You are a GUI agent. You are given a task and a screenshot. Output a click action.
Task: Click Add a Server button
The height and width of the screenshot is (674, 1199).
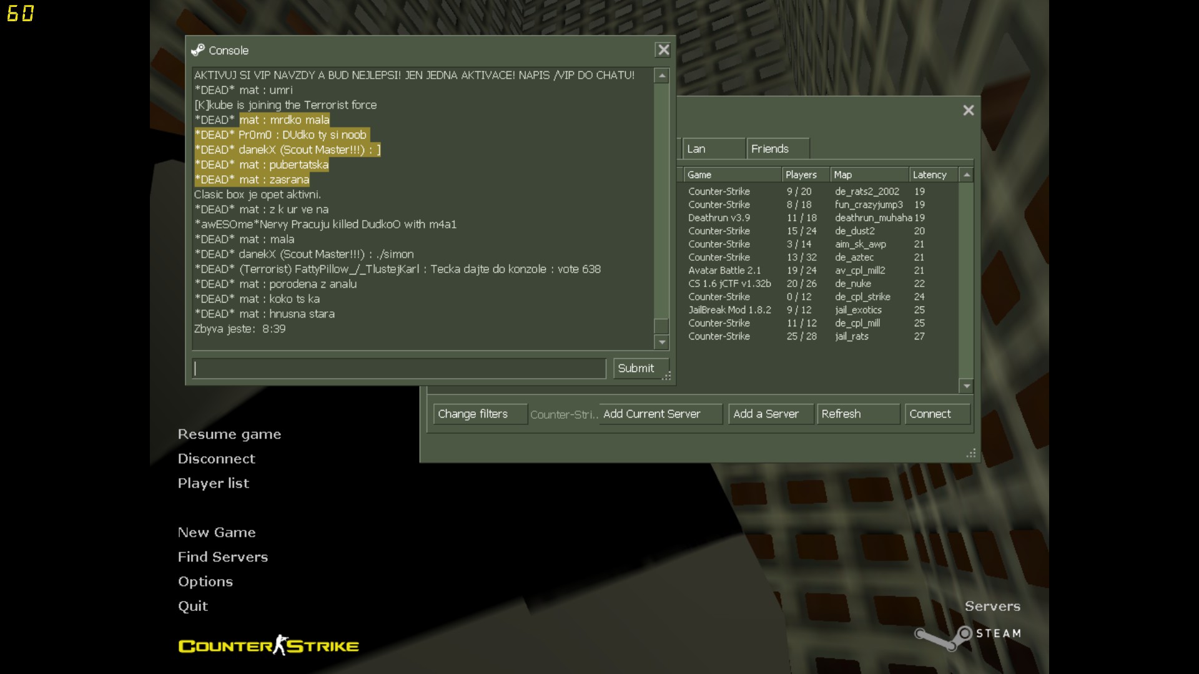(771, 414)
